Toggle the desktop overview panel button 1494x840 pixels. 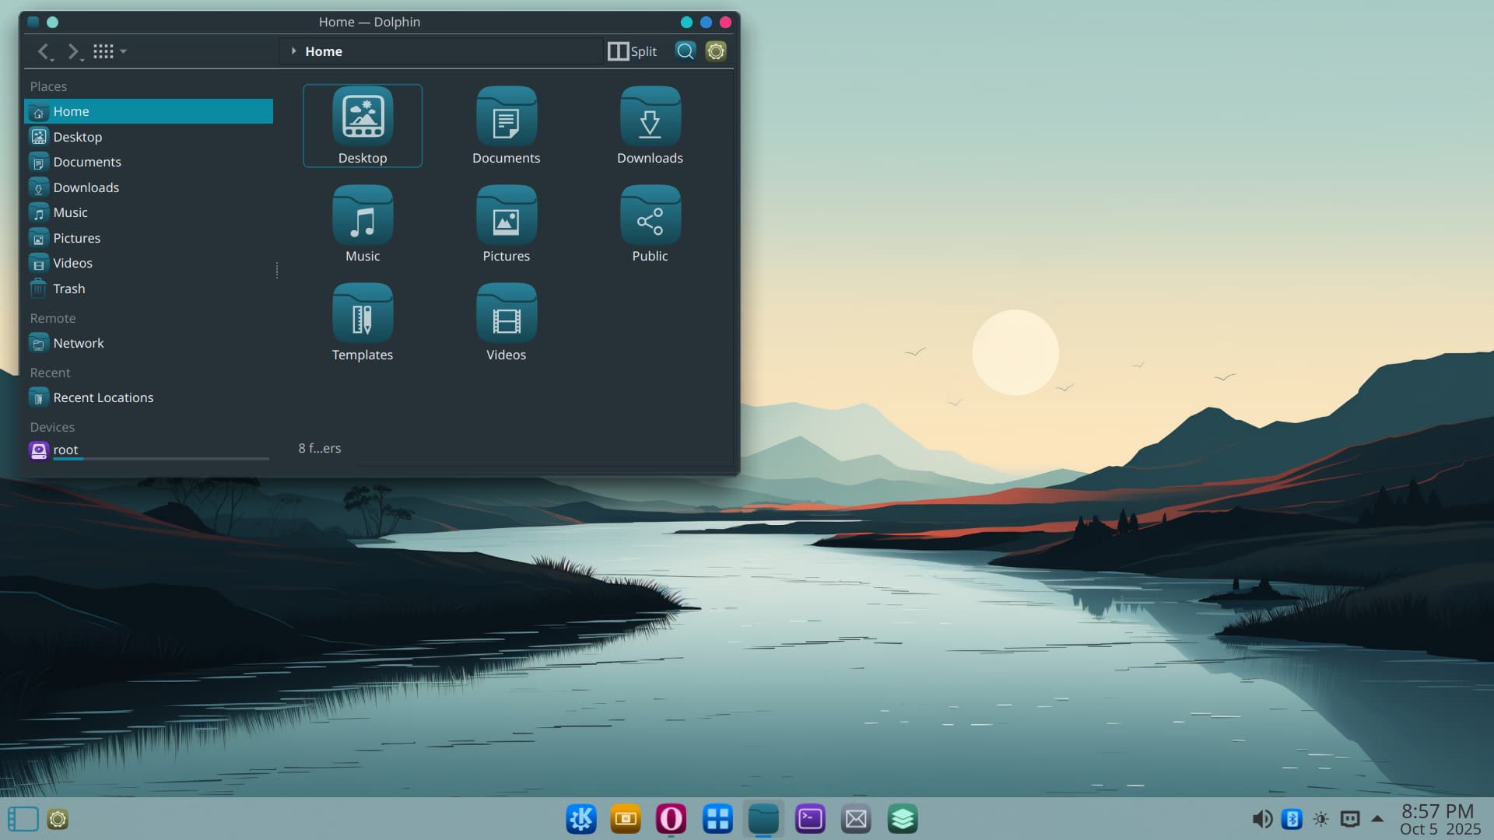[x=23, y=819]
